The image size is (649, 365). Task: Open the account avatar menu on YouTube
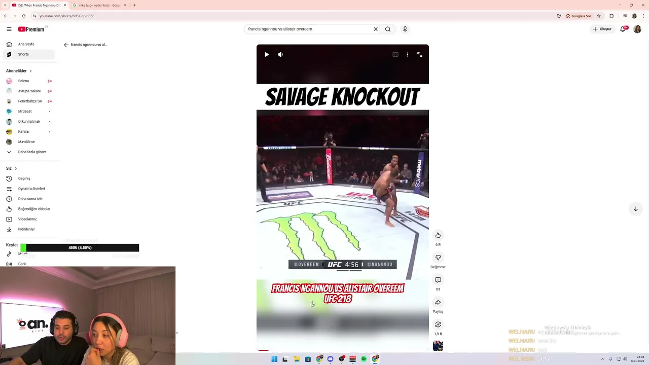[637, 29]
